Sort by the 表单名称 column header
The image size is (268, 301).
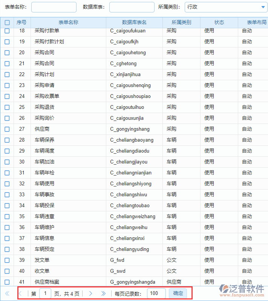(68, 23)
